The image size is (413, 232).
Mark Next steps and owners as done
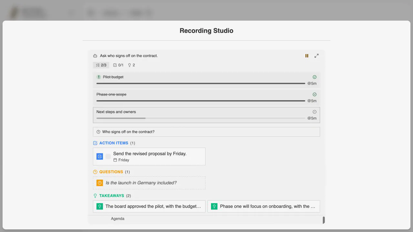click(x=315, y=112)
